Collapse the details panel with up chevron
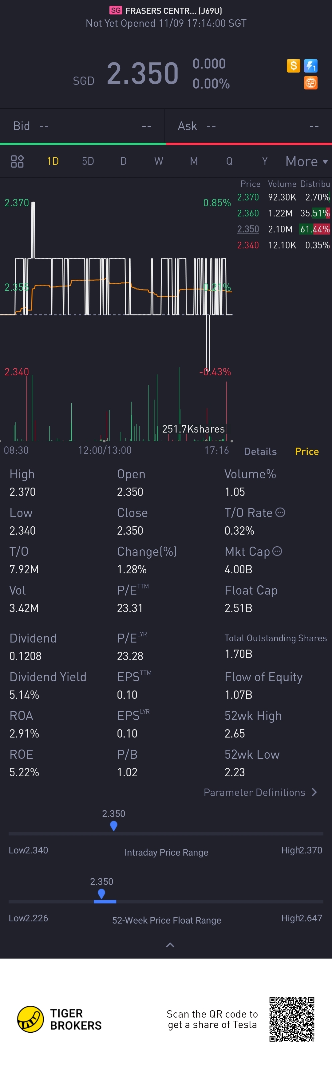The image size is (332, 1080). click(170, 945)
